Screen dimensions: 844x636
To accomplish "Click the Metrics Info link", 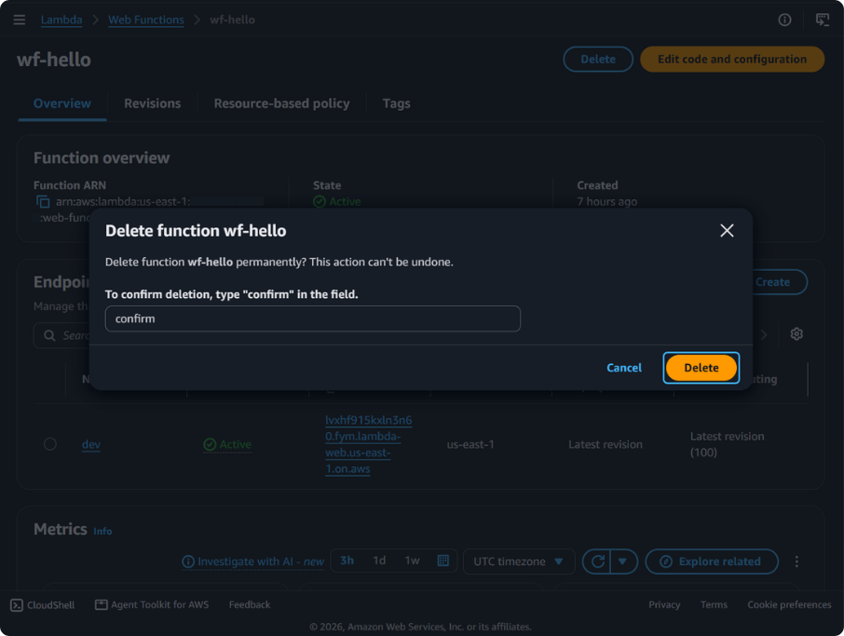I will [102, 531].
